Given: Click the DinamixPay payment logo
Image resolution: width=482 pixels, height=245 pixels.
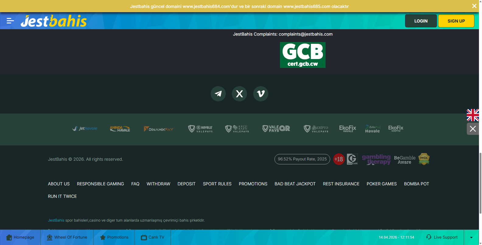Looking at the screenshot, I should [159, 129].
